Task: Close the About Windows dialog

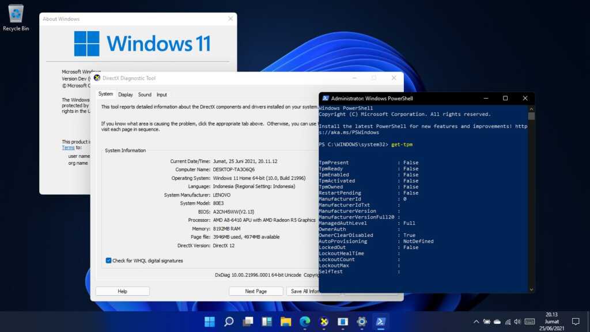Action: [230, 19]
